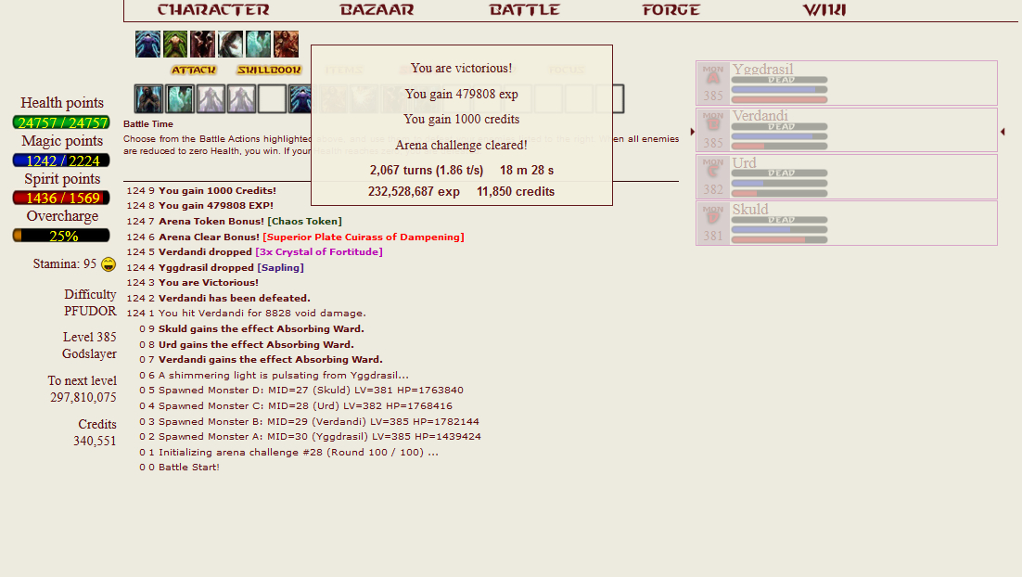The height and width of the screenshot is (577, 1022).
Task: Click the green-cloaked figure status effect icon
Action: point(175,45)
